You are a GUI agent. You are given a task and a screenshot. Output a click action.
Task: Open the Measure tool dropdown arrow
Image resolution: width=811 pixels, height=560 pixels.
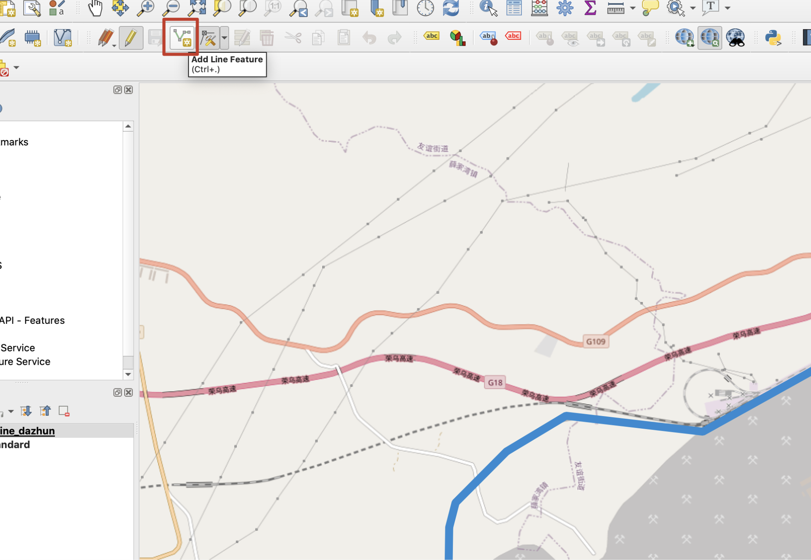click(632, 8)
